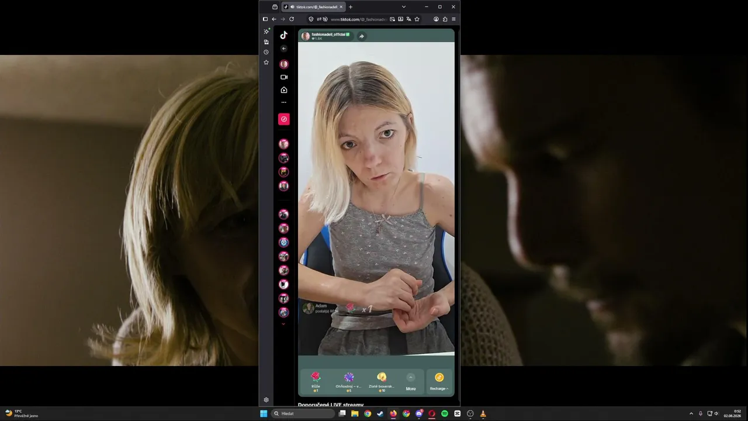Open the Firefox account icon

(436, 19)
